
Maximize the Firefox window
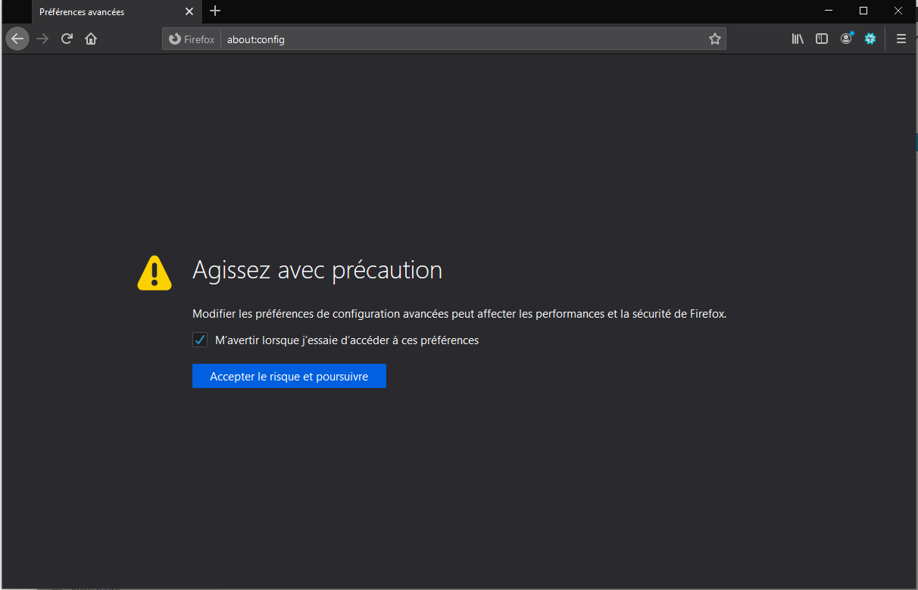pos(863,11)
